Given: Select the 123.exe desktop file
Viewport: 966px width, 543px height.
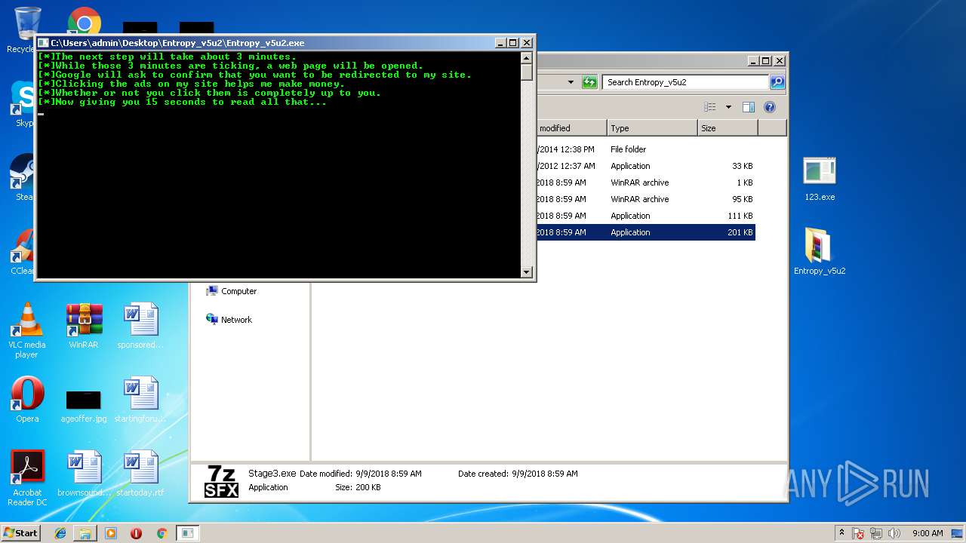Looking at the screenshot, I should [x=820, y=179].
